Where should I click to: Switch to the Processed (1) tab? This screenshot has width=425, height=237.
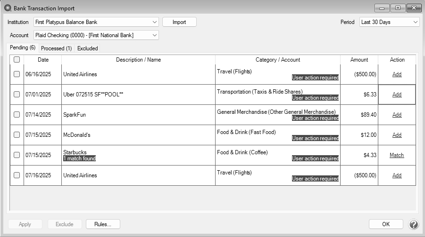pos(56,48)
